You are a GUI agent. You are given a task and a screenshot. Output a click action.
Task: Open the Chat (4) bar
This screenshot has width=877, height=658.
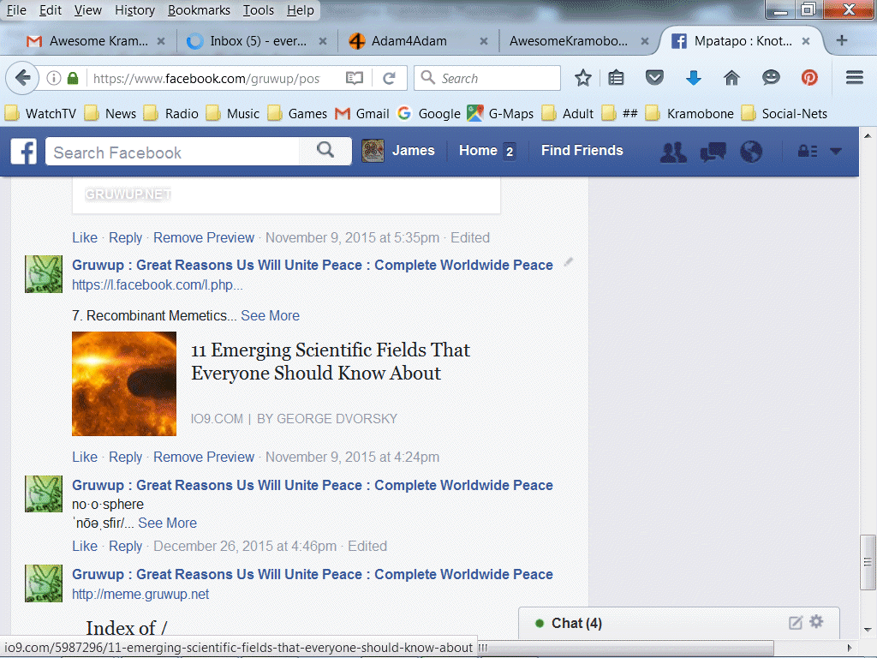[x=679, y=623]
